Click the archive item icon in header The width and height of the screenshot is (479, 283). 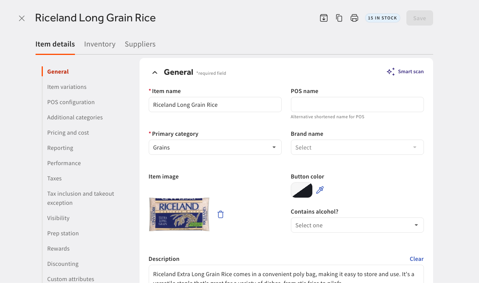pyautogui.click(x=324, y=18)
